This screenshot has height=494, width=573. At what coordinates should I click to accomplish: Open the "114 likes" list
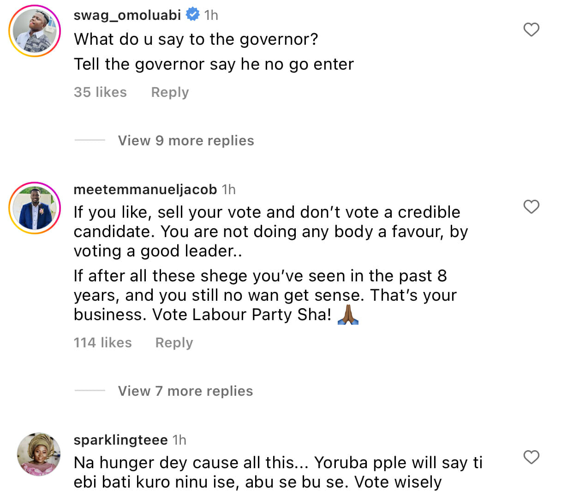tap(102, 343)
